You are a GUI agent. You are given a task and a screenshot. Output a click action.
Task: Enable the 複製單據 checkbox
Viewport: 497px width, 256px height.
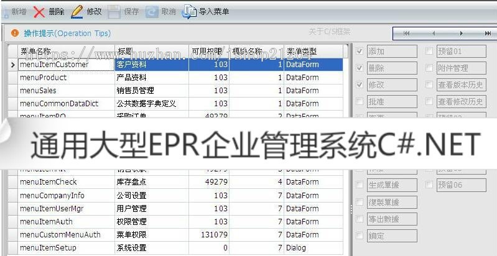coord(360,202)
